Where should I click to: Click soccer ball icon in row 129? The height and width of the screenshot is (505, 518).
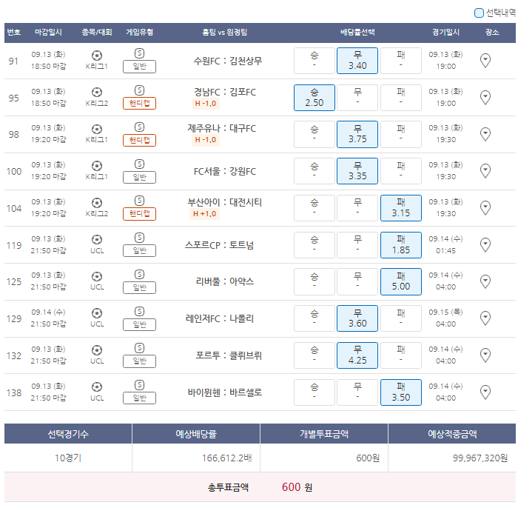tap(97, 313)
